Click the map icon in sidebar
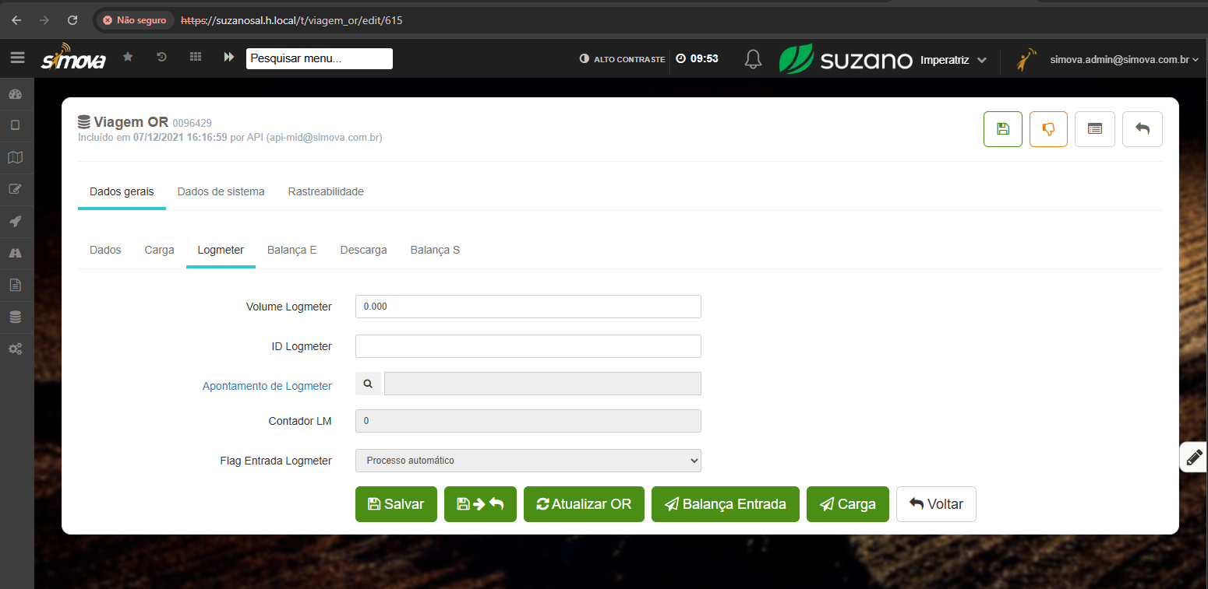The width and height of the screenshot is (1208, 589). click(16, 157)
